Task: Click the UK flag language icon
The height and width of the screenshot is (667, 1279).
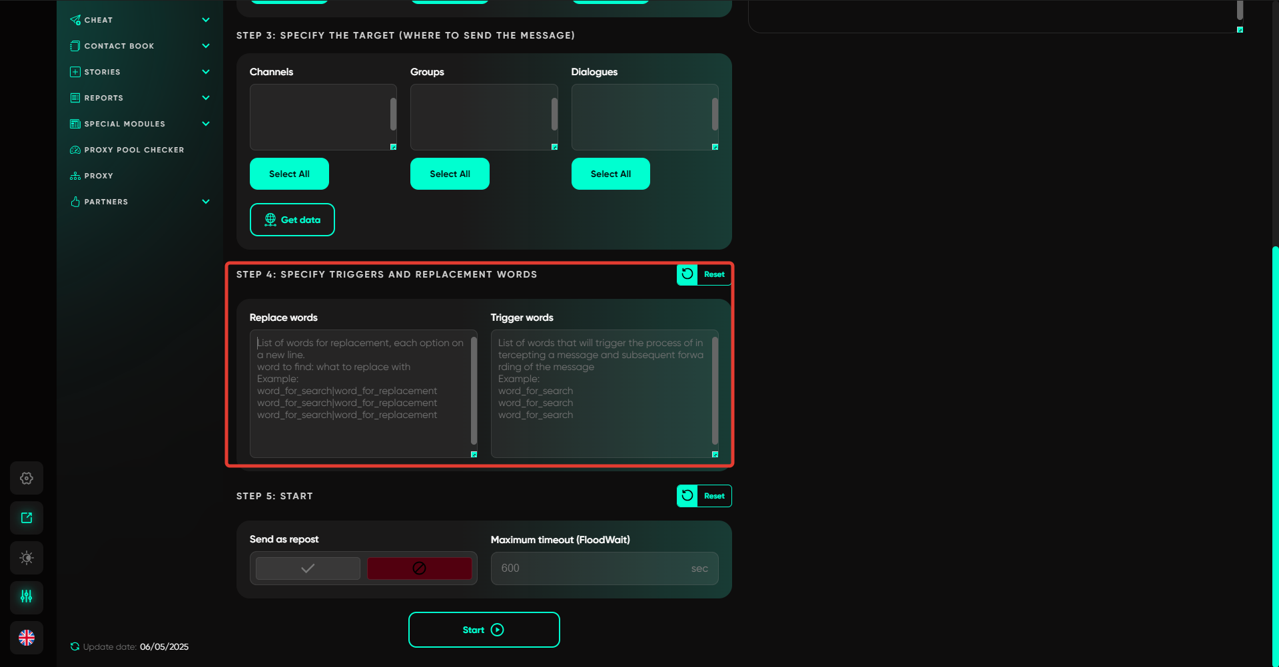Action: (x=27, y=638)
